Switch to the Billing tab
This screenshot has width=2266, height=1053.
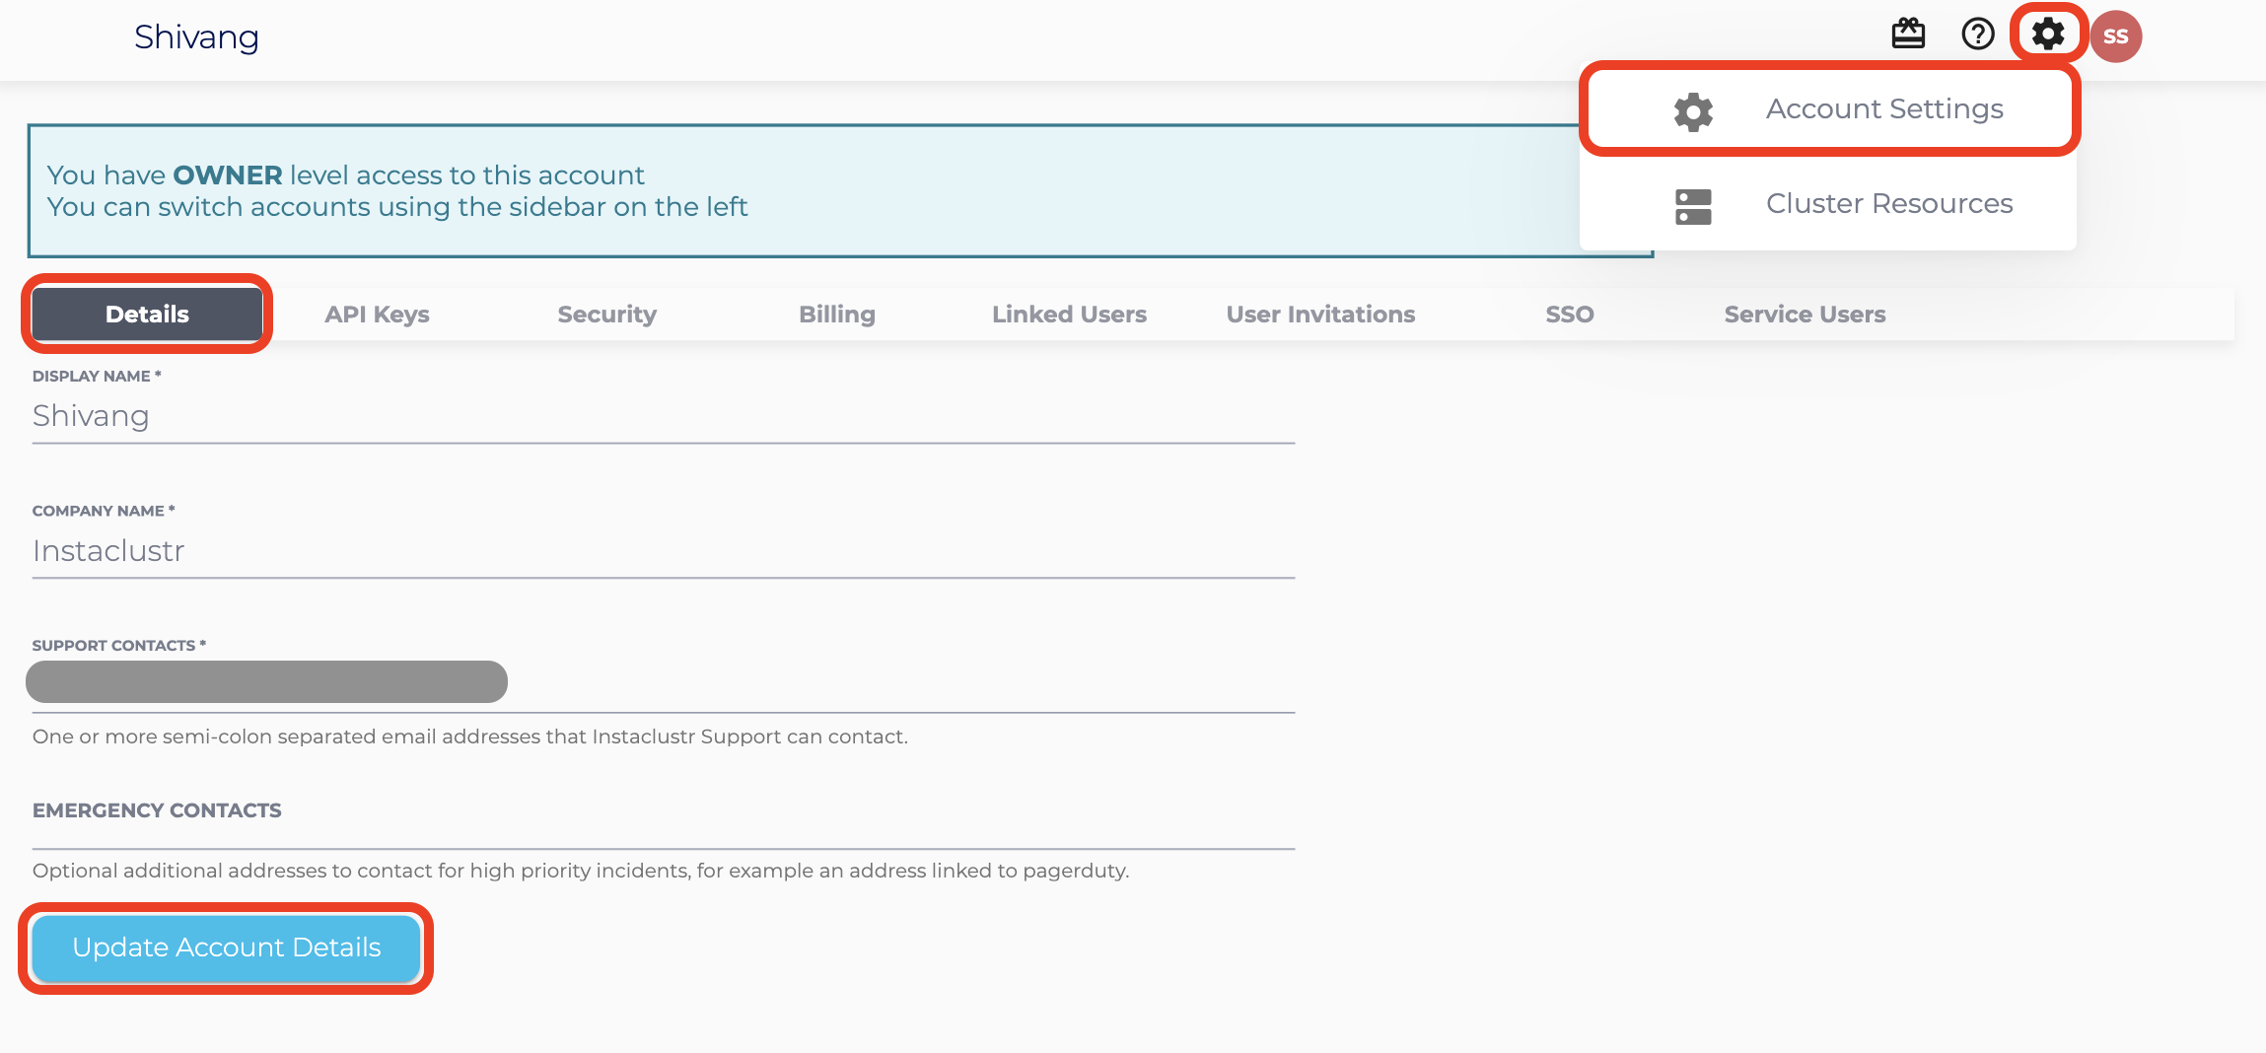click(x=836, y=314)
